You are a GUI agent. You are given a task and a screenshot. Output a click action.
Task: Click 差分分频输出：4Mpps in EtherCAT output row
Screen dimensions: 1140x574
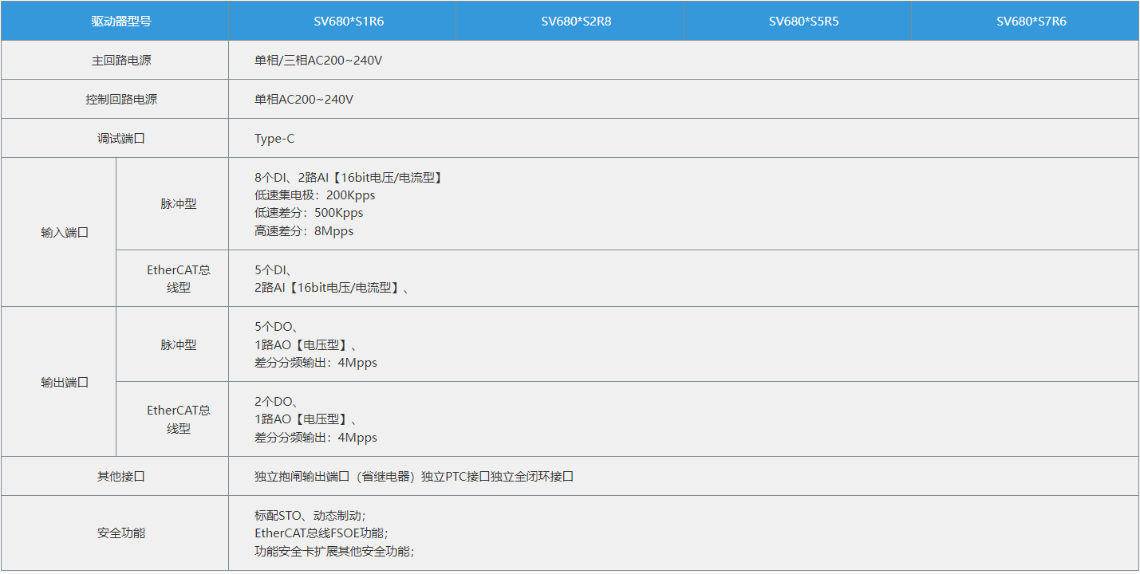click(x=316, y=438)
